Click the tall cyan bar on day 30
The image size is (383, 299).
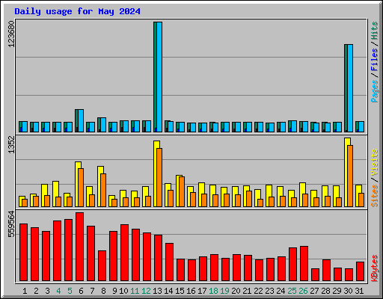click(350, 88)
